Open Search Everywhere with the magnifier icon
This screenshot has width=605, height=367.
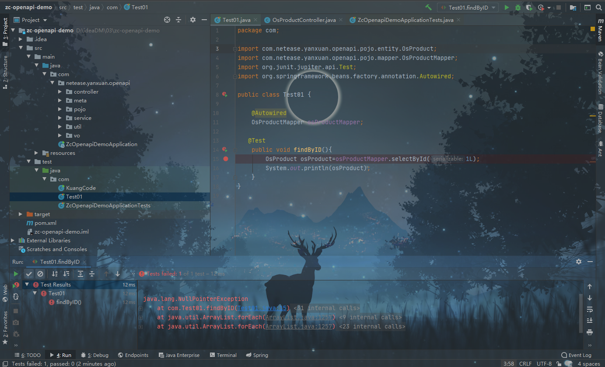coord(598,7)
